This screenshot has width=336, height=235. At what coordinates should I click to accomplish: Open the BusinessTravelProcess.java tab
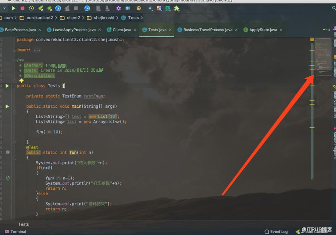207,30
